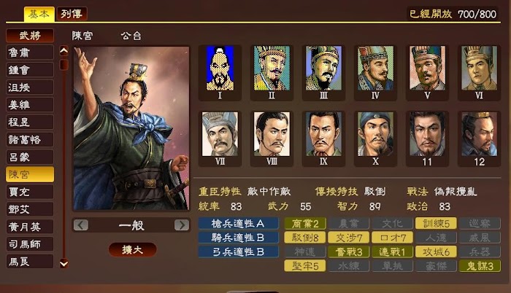Click the list scroll down arrow

click(x=64, y=263)
